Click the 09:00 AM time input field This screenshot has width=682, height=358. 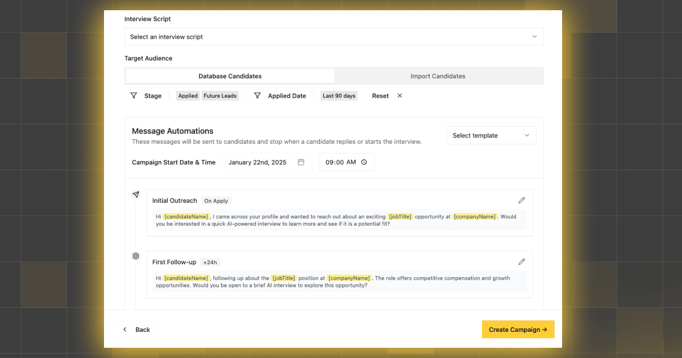click(x=340, y=162)
